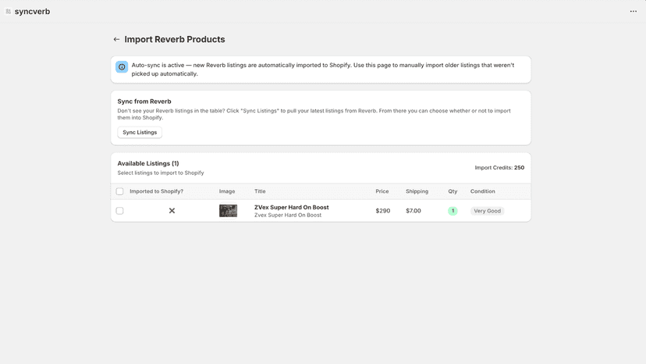Click the Shipping column header

pos(417,191)
